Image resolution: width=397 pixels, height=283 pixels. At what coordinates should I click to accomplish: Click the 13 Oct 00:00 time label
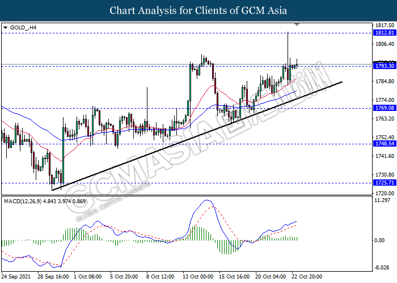pos(198,277)
